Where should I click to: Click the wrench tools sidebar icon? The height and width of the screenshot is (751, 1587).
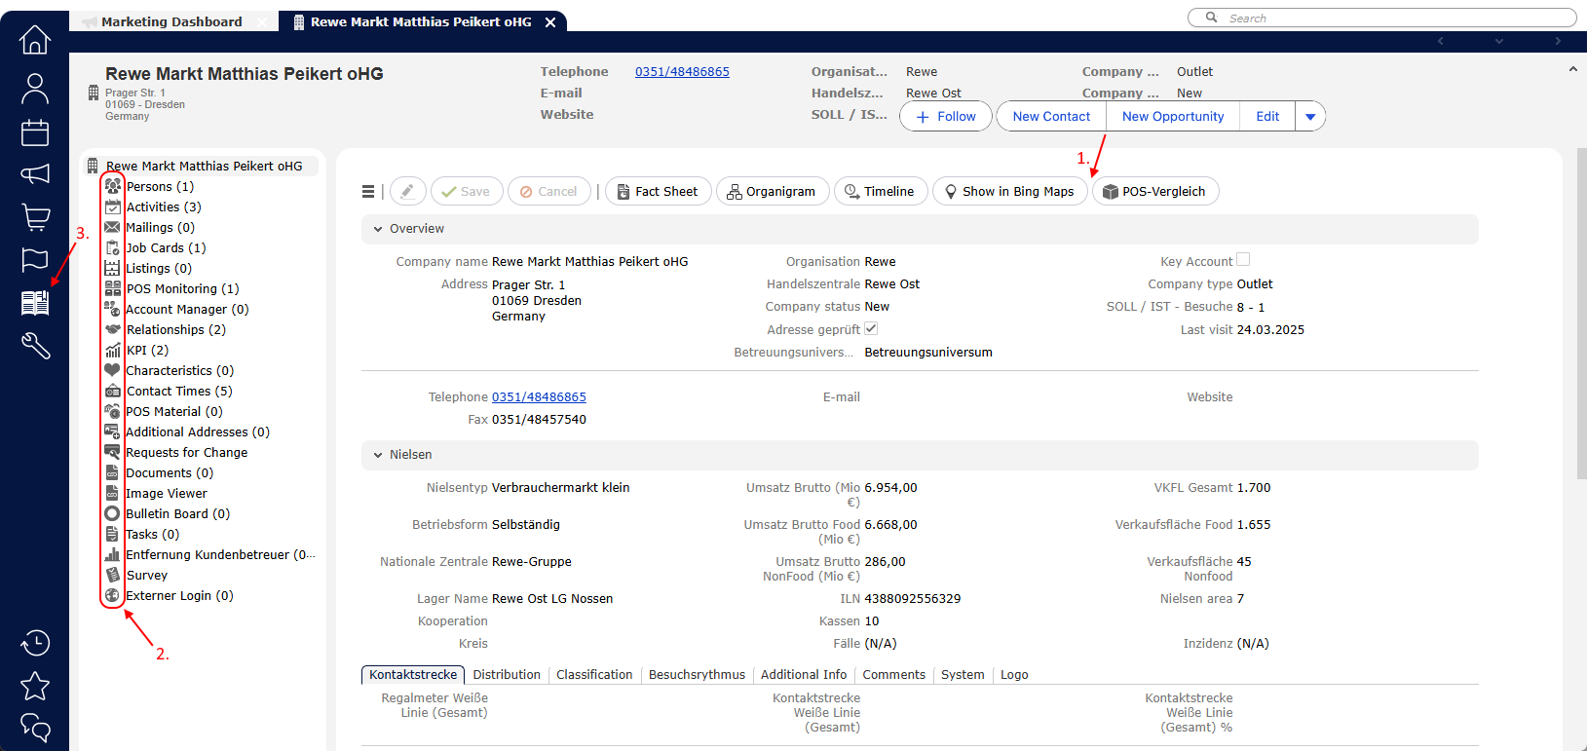(x=35, y=346)
